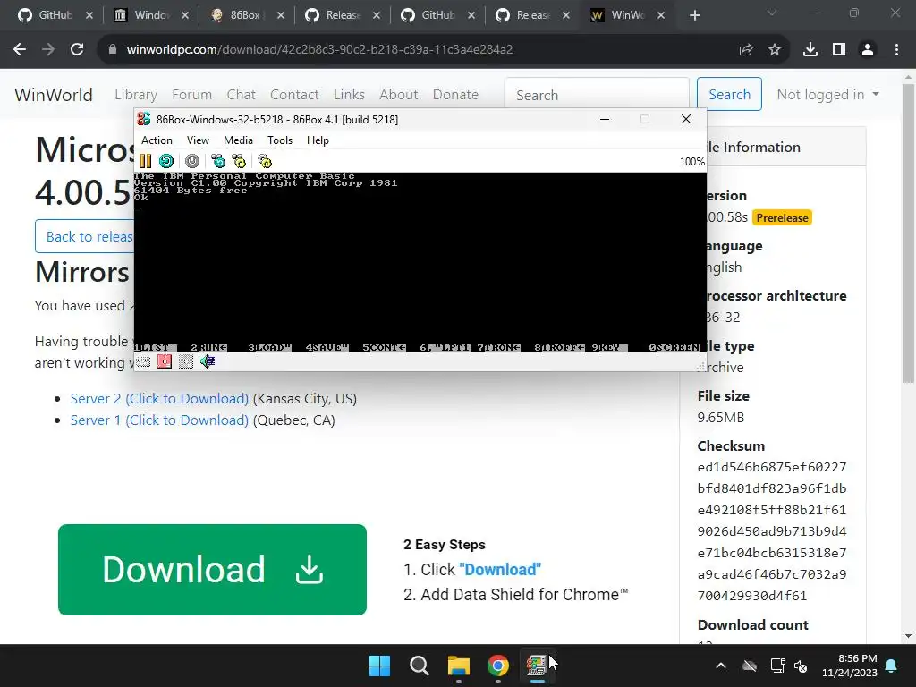Open the WinWorld Library link
Image resolution: width=916 pixels, height=687 pixels.
[x=136, y=95]
